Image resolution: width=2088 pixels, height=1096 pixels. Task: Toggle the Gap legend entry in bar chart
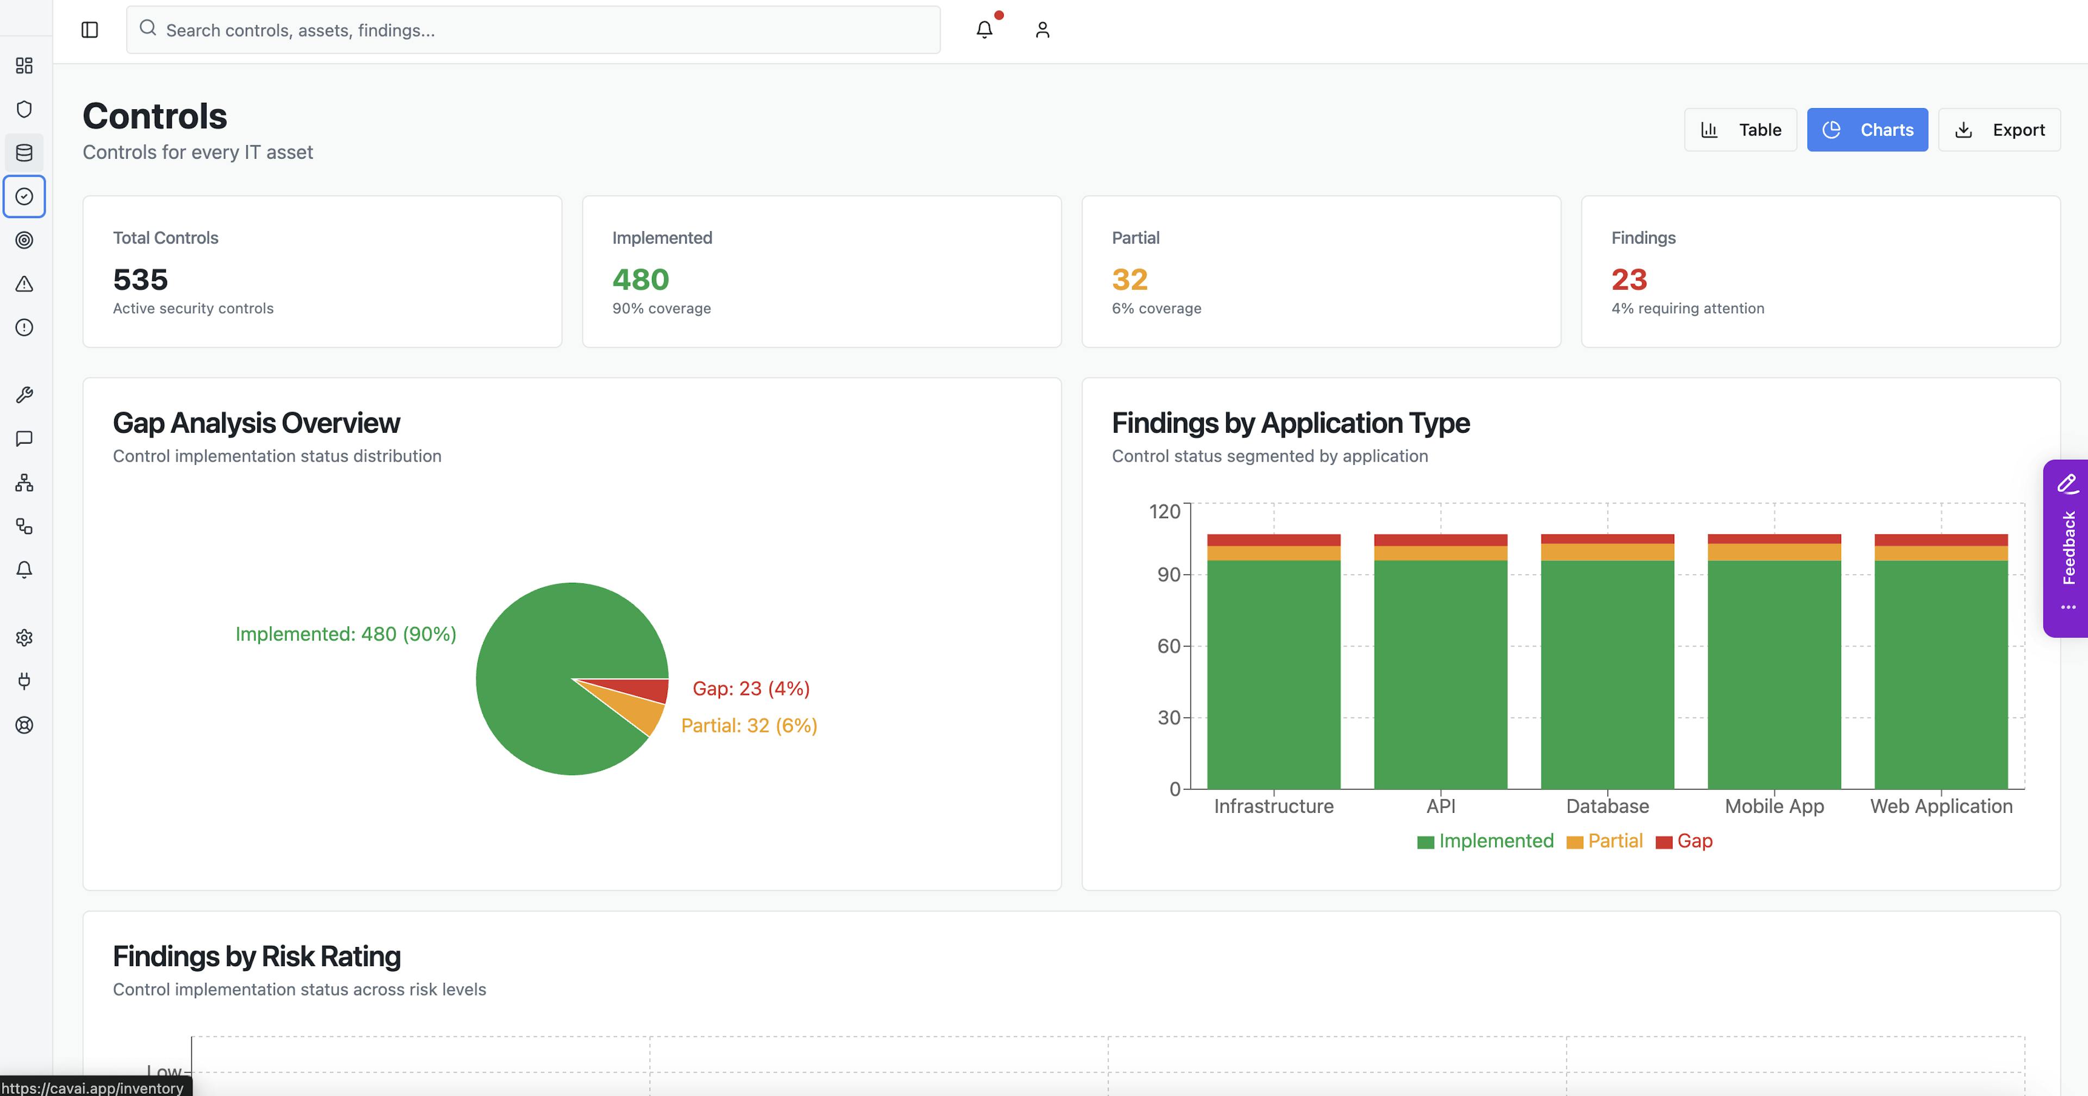pos(1685,840)
